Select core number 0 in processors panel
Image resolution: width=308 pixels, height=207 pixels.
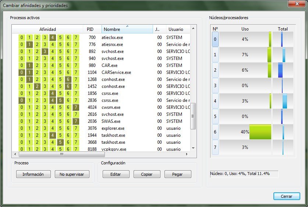click(x=215, y=39)
